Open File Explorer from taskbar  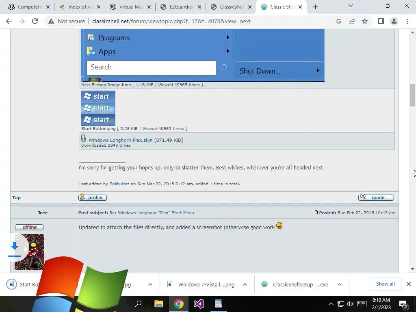click(159, 304)
